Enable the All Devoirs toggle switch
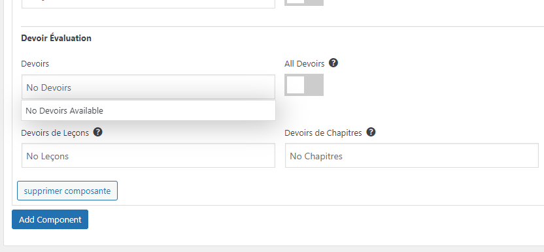Screen dimensions: 544x252 [304, 85]
